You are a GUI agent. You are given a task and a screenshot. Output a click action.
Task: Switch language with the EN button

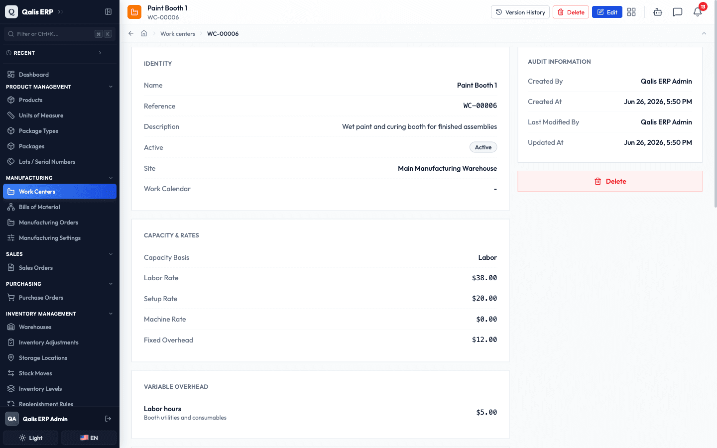pyautogui.click(x=89, y=438)
